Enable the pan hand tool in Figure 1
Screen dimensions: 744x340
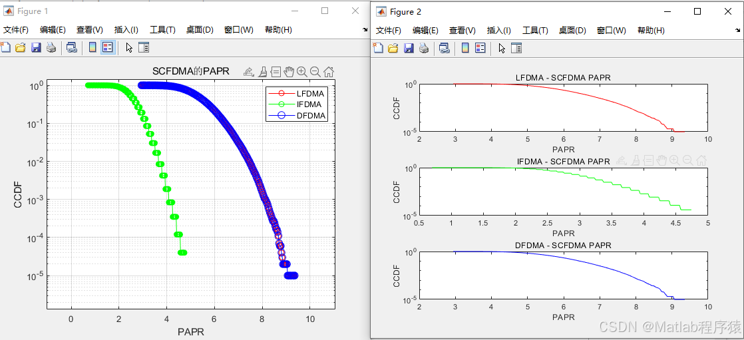click(289, 72)
